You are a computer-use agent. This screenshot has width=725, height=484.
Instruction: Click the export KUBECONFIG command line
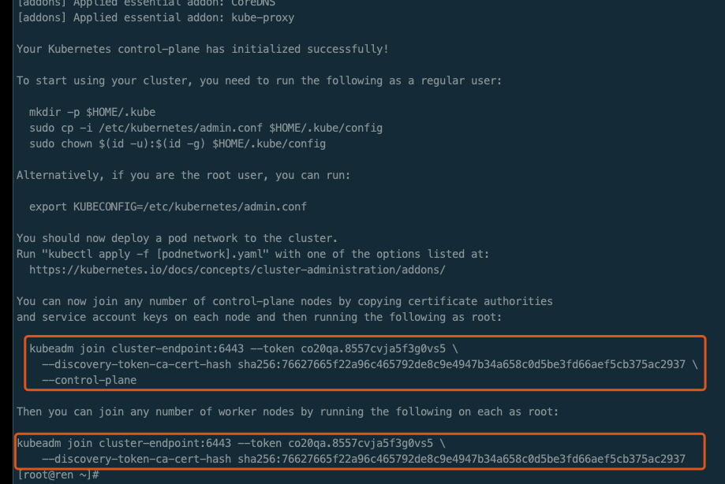point(168,207)
